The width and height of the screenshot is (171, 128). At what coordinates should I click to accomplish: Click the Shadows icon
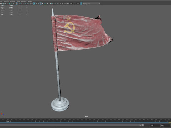[45, 4]
